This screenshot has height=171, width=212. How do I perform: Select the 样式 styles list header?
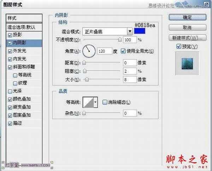(24, 18)
